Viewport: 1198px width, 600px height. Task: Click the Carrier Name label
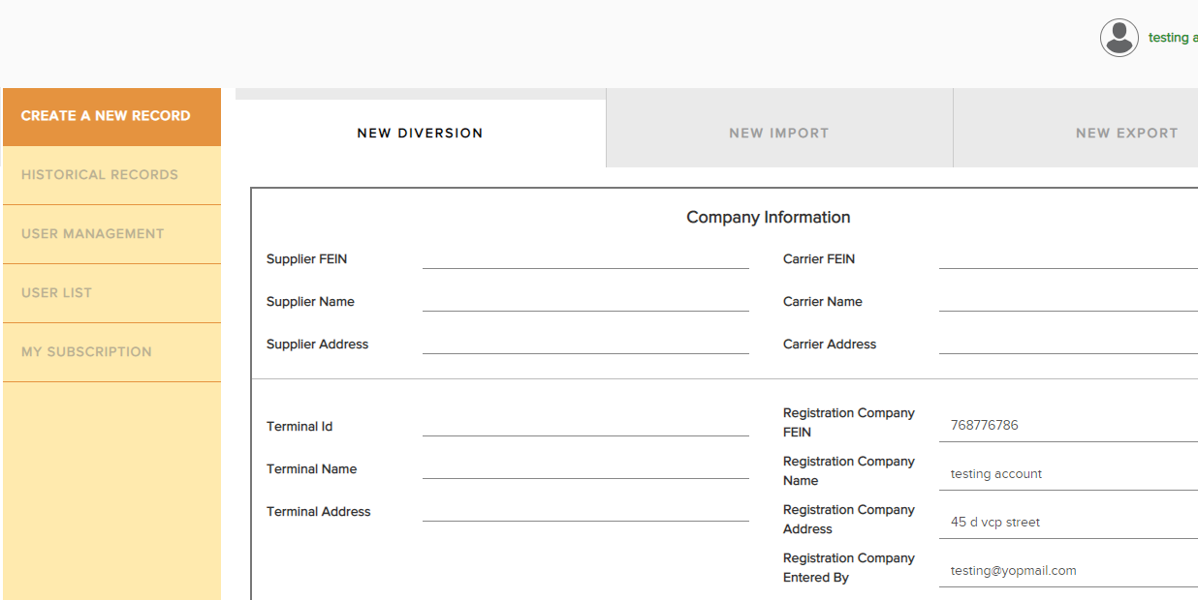[823, 302]
